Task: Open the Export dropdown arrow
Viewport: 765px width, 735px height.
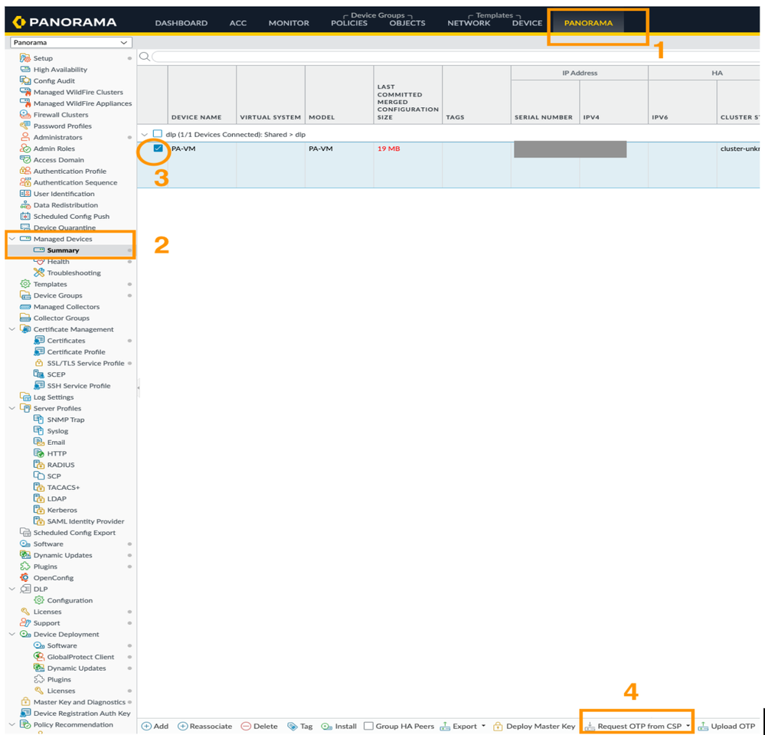Action: pos(483,727)
